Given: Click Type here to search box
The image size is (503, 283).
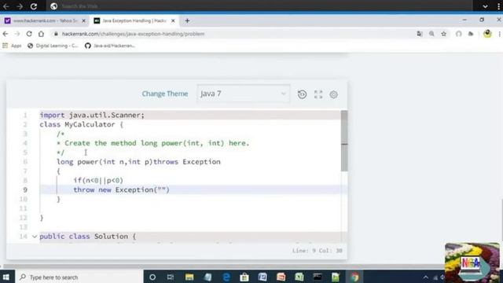Looking at the screenshot, I should tap(79, 277).
